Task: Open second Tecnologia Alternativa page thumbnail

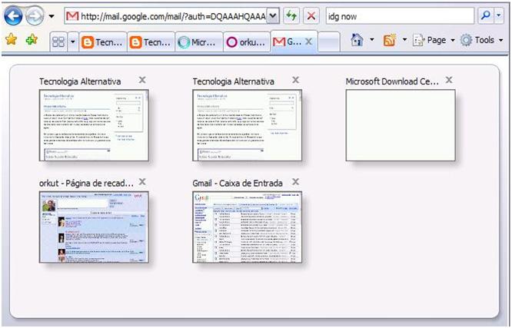Action: tap(248, 125)
